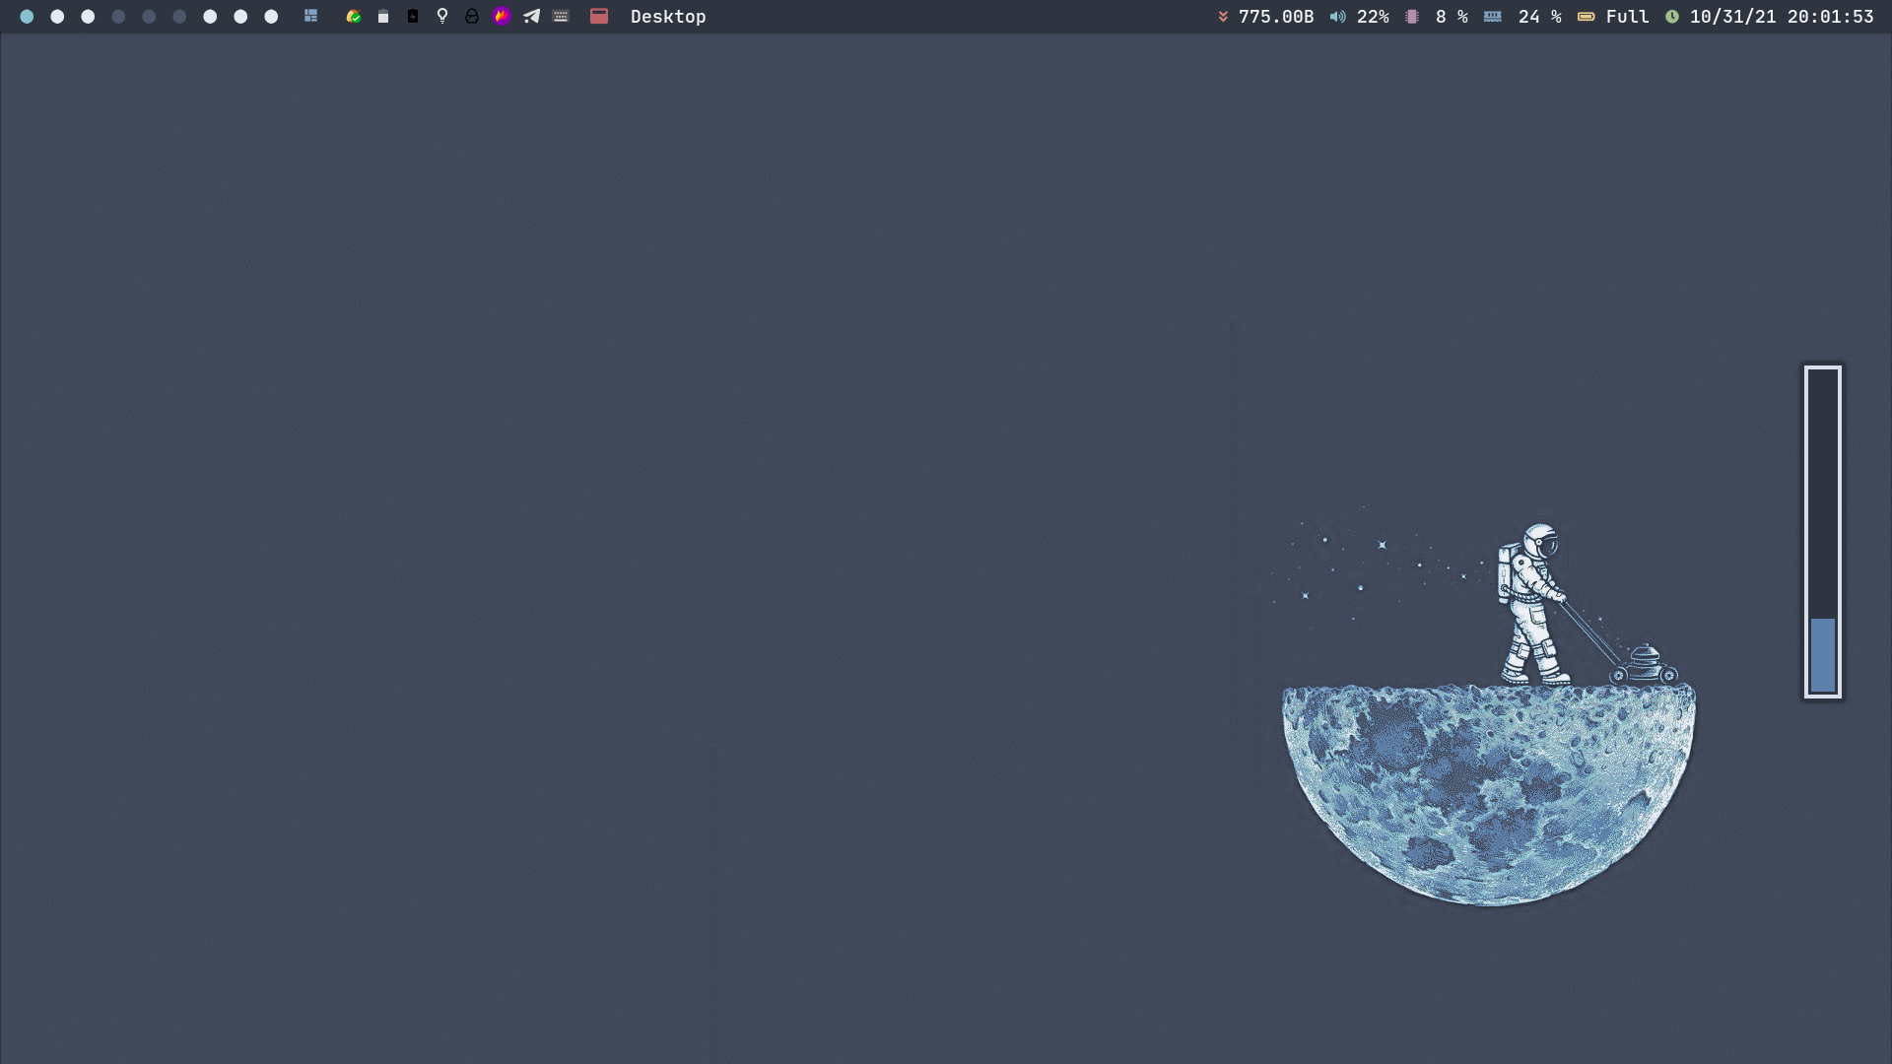Switch to the first highlighted workspace dot
This screenshot has height=1064, width=1892.
pyautogui.click(x=27, y=16)
